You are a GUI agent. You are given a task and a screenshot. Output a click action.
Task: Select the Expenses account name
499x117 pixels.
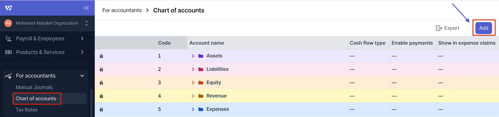218,109
